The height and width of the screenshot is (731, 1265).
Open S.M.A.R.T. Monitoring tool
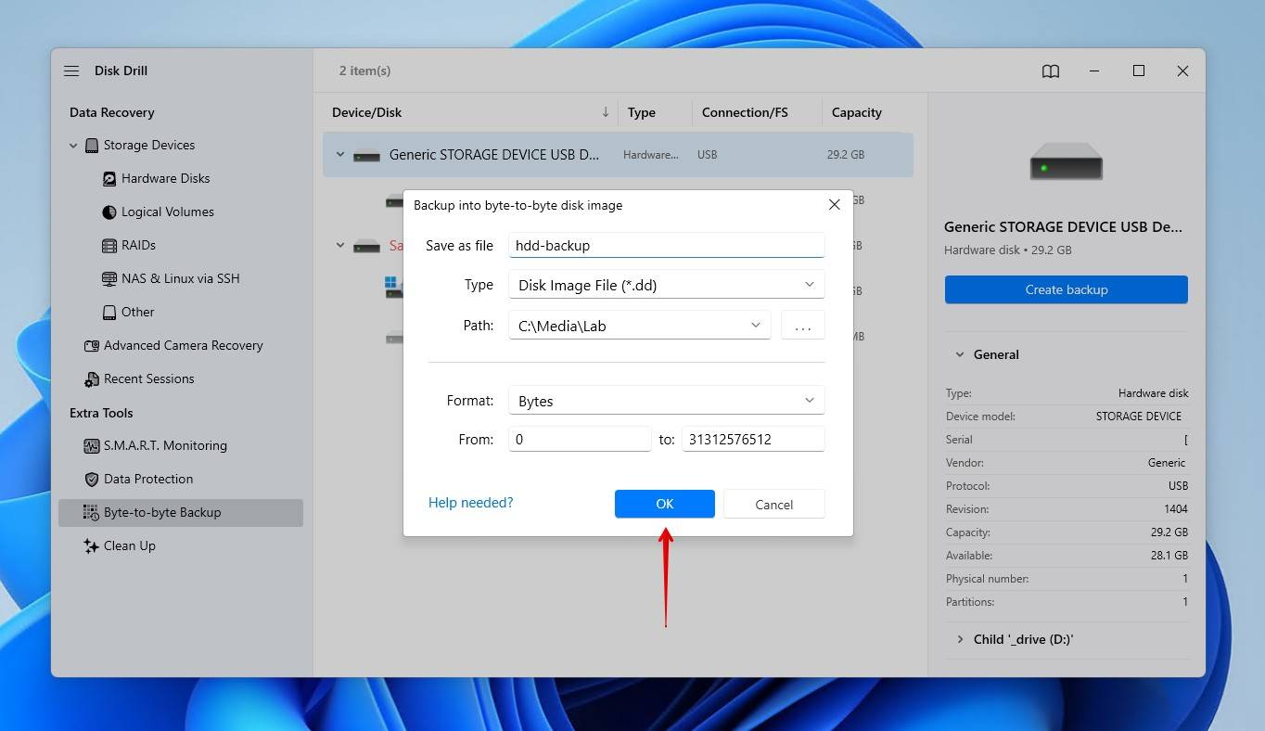pos(164,445)
